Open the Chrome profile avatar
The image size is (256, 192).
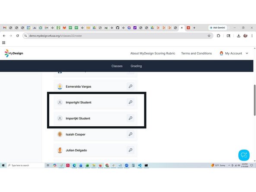[245, 36]
